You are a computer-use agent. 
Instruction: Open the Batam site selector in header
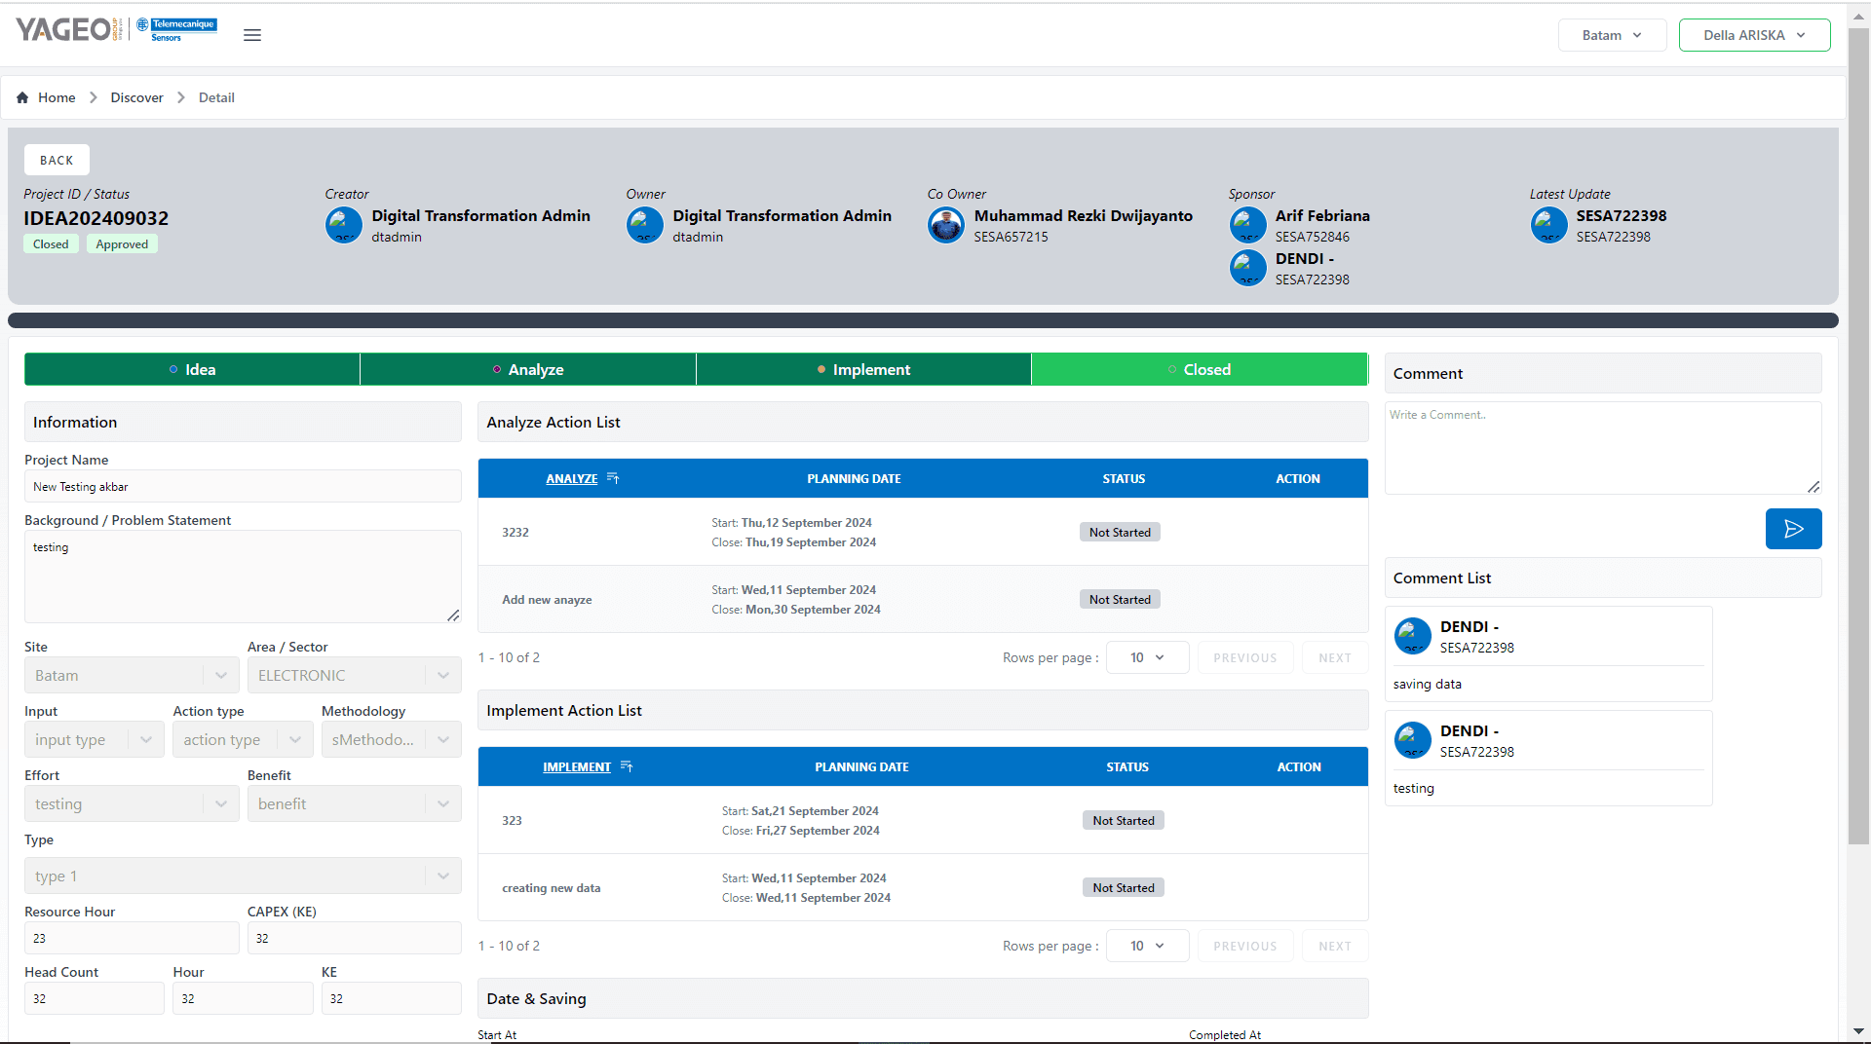click(x=1612, y=35)
